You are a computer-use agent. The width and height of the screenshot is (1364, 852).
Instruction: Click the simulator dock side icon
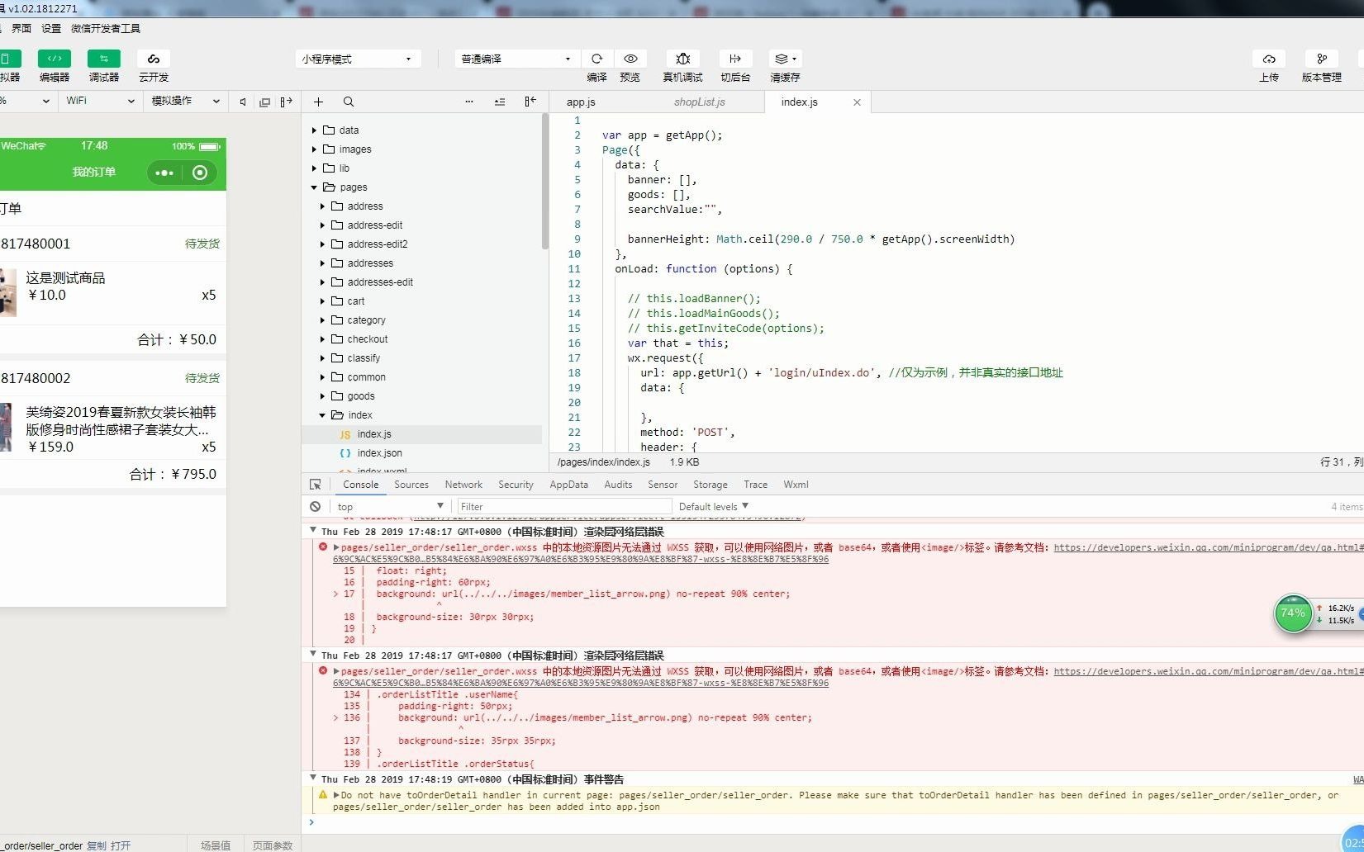tap(286, 102)
